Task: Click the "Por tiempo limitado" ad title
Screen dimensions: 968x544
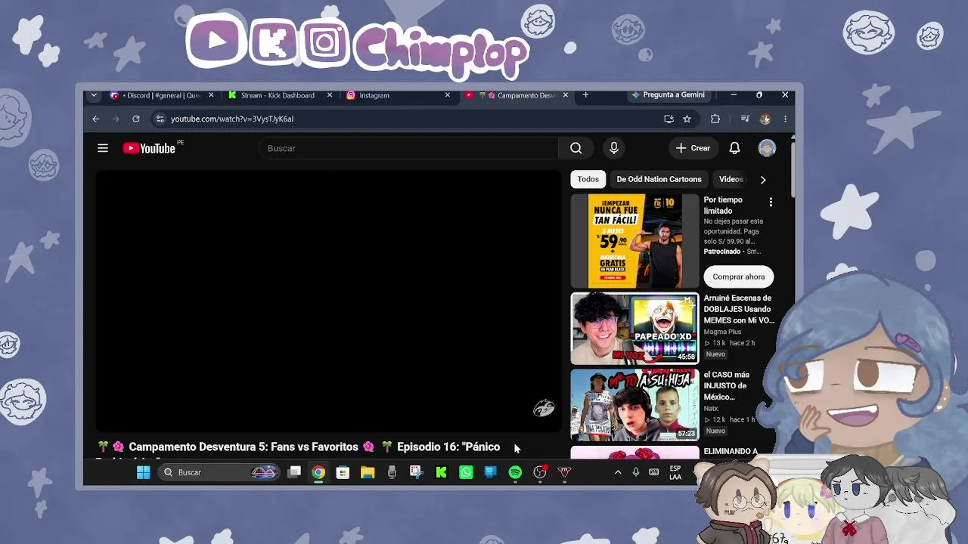Action: click(x=723, y=206)
